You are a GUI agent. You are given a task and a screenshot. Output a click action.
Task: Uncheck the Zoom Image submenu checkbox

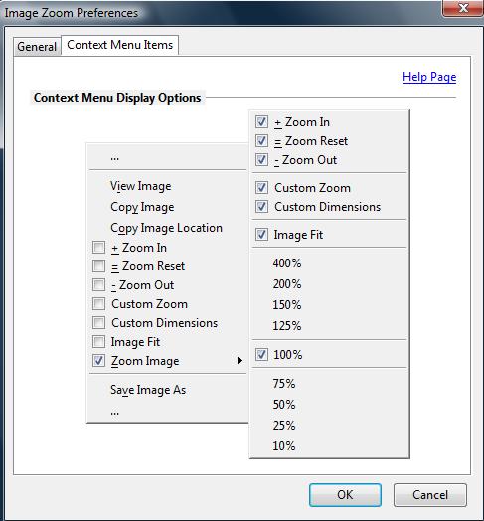[x=98, y=361]
